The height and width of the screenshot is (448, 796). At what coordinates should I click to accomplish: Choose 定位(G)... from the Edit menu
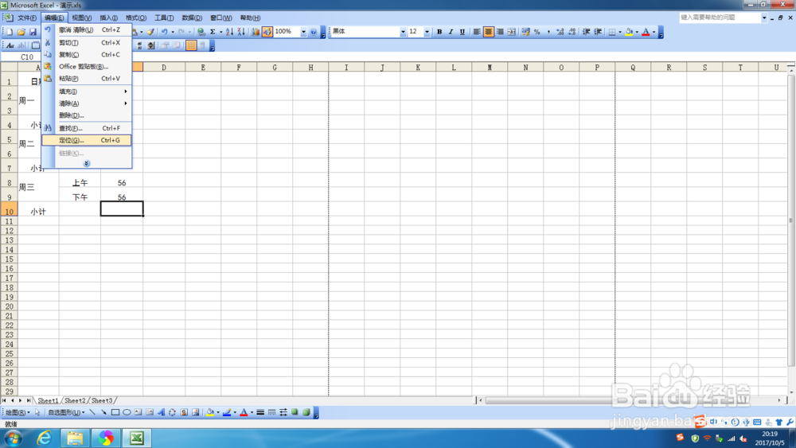[87, 140]
